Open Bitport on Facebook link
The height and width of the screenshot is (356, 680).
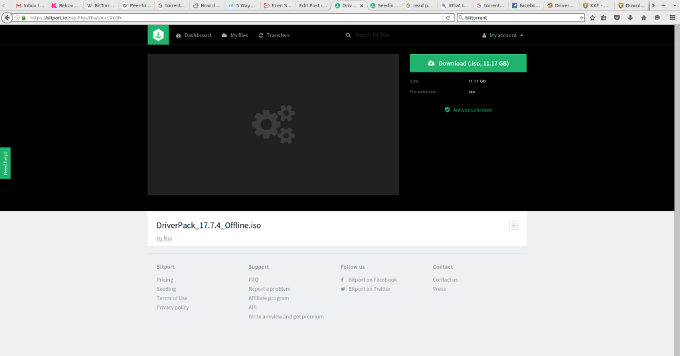coord(373,280)
